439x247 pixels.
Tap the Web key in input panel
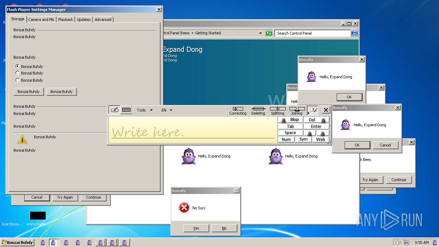[321, 140]
